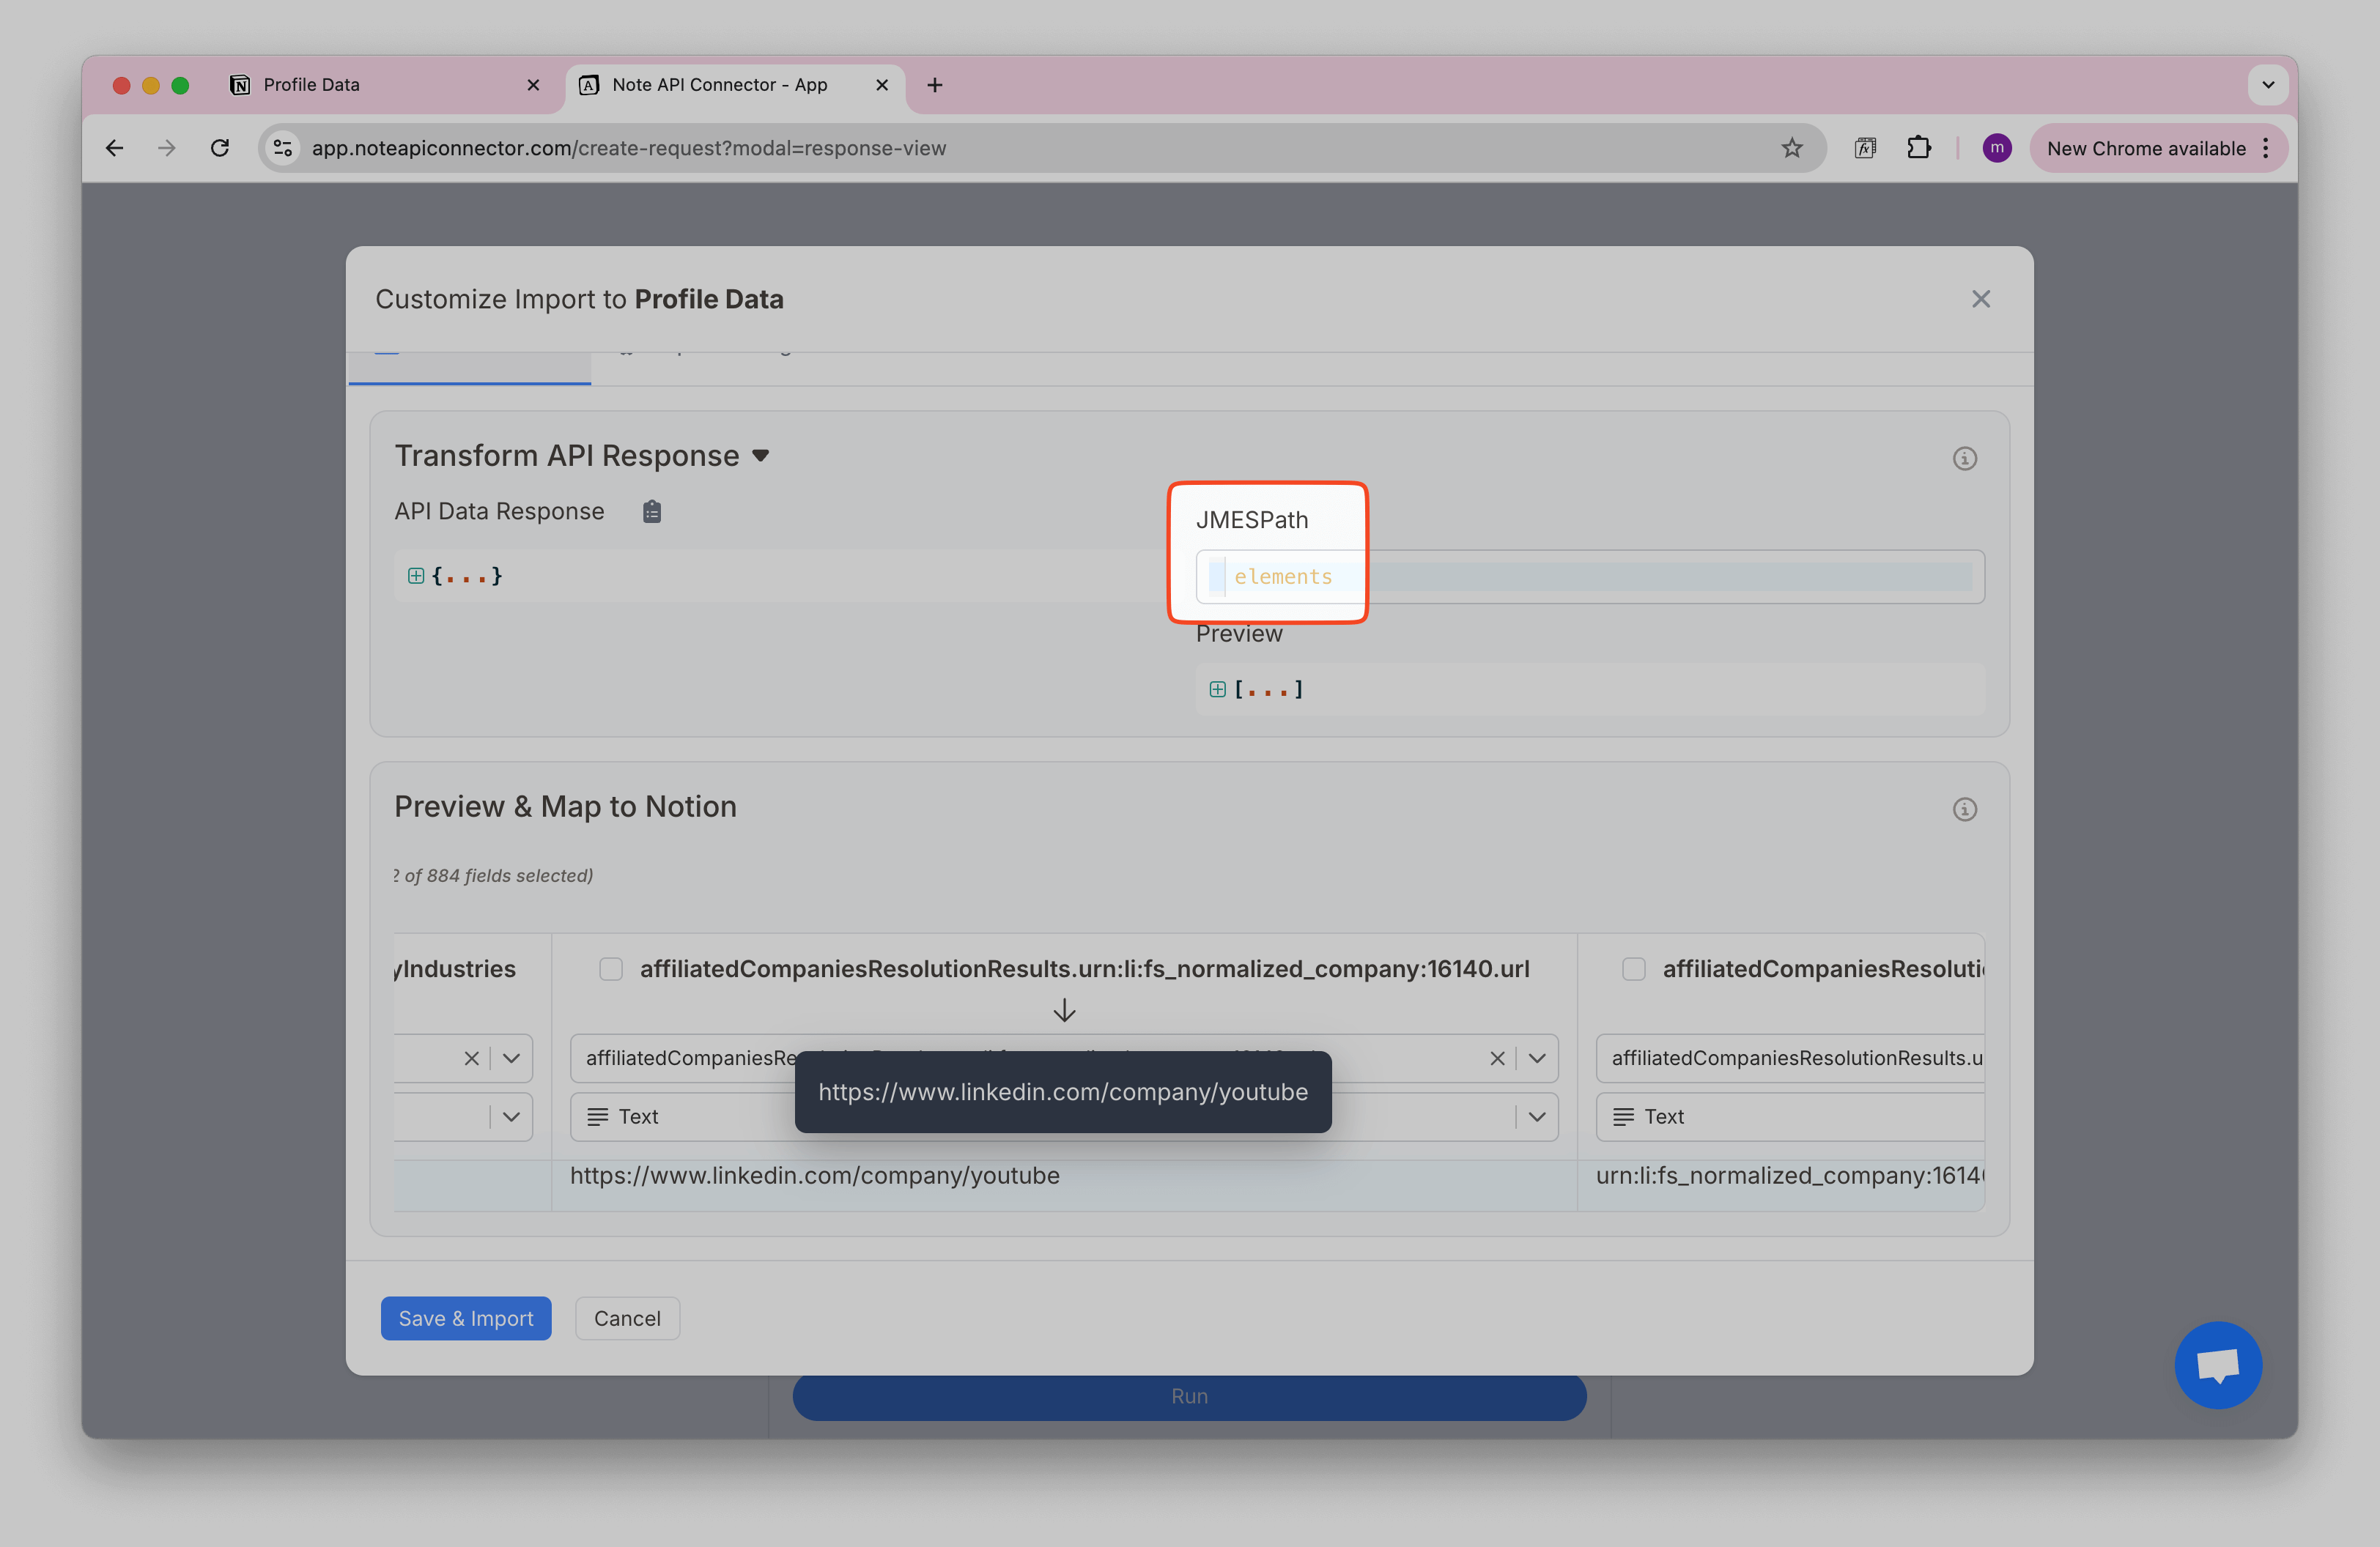
Task: Expand the API response JSON object
Action: pyautogui.click(x=415, y=576)
